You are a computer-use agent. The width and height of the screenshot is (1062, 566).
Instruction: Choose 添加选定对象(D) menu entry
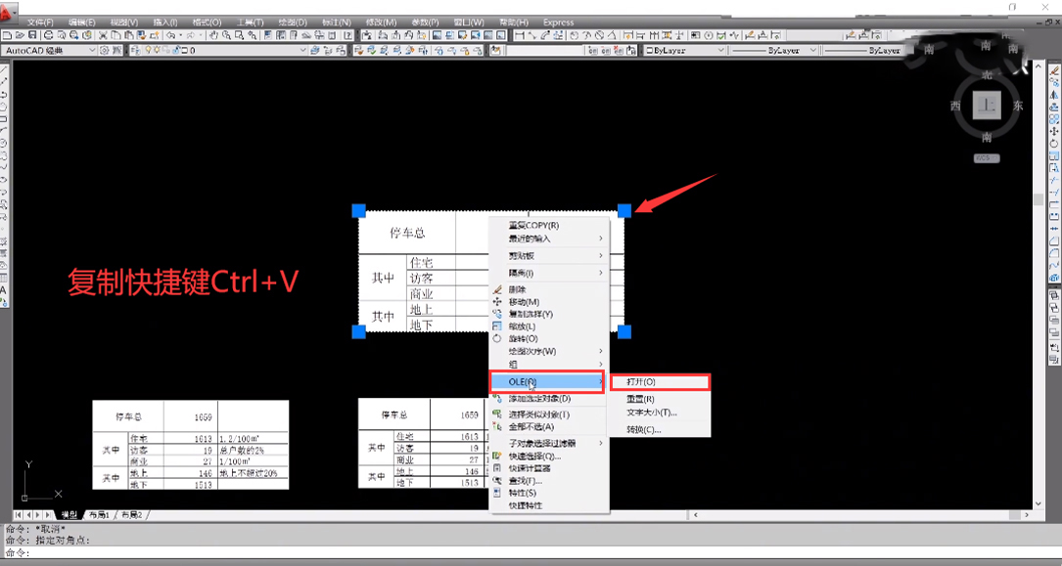point(549,399)
